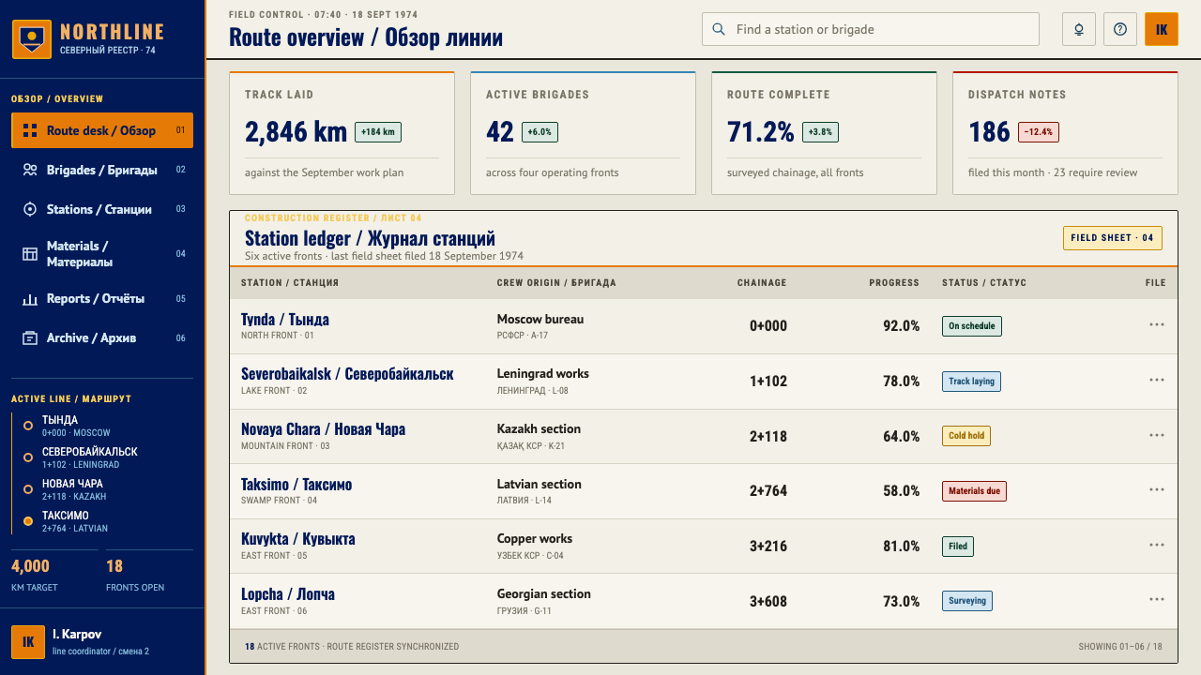The height and width of the screenshot is (675, 1201).
Task: Open the help question mark icon
Action: (1120, 29)
